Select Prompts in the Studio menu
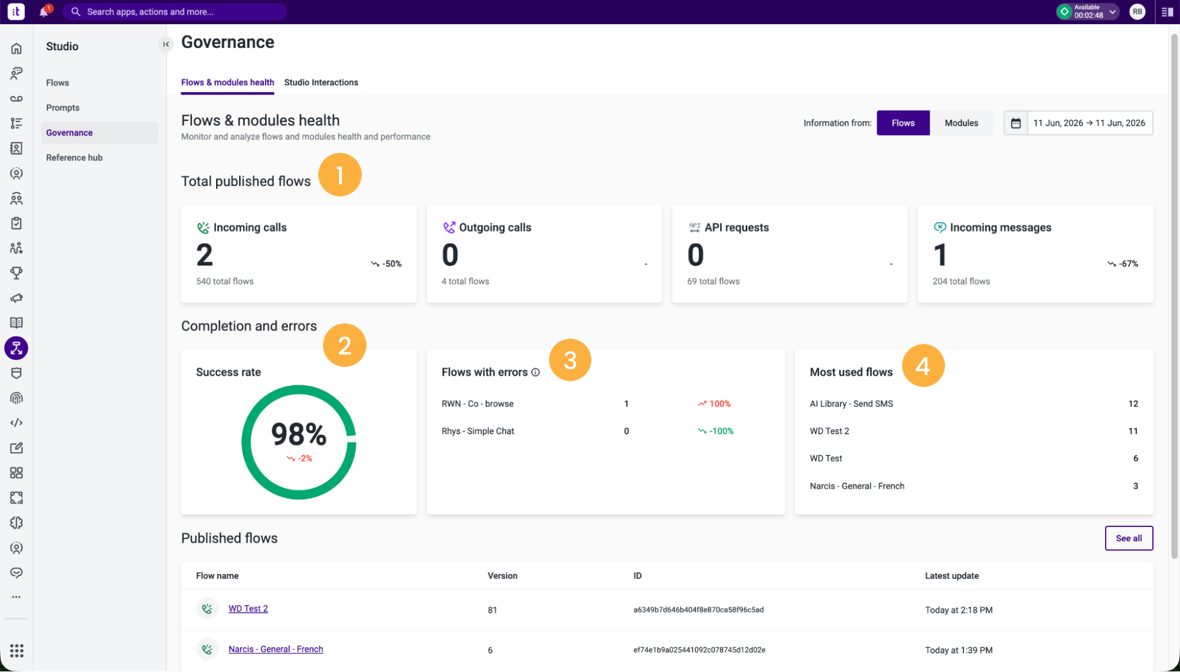 (x=63, y=108)
